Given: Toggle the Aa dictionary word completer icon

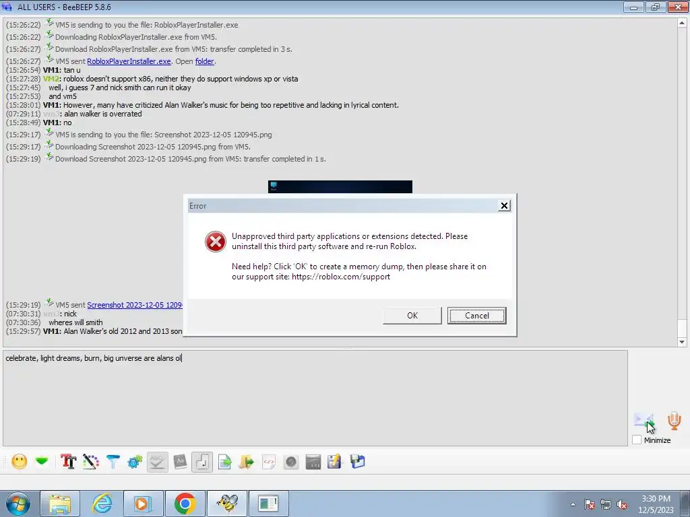Looking at the screenshot, I should (180, 462).
